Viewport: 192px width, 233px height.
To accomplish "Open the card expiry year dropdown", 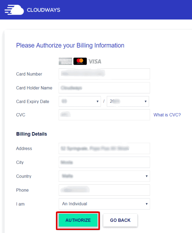I will click(128, 101).
